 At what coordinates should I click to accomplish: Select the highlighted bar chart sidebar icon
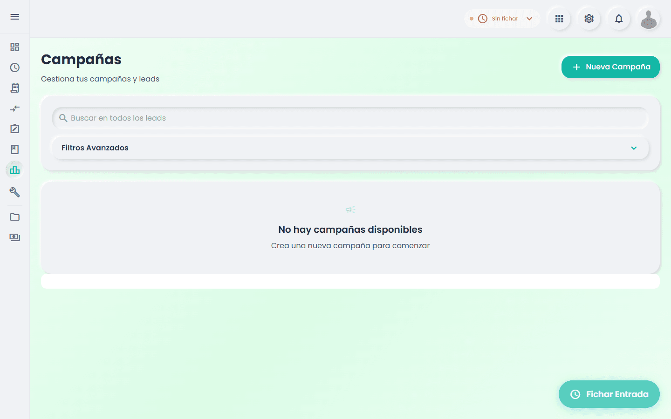point(15,170)
